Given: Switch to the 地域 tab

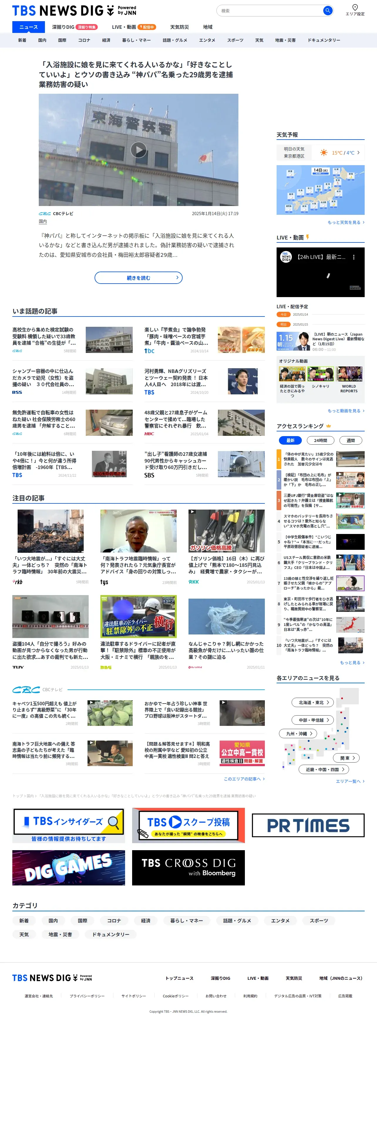Looking at the screenshot, I should point(208,27).
